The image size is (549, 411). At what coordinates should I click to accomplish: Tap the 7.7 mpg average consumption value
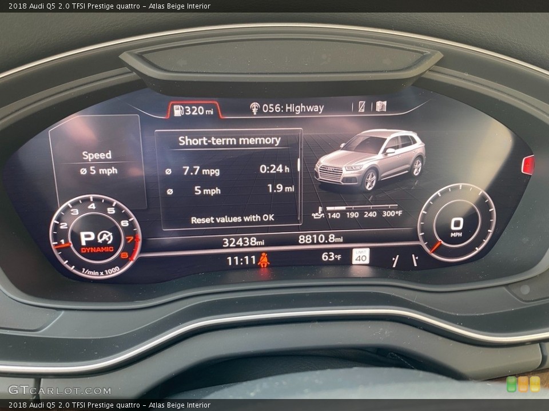tap(201, 171)
